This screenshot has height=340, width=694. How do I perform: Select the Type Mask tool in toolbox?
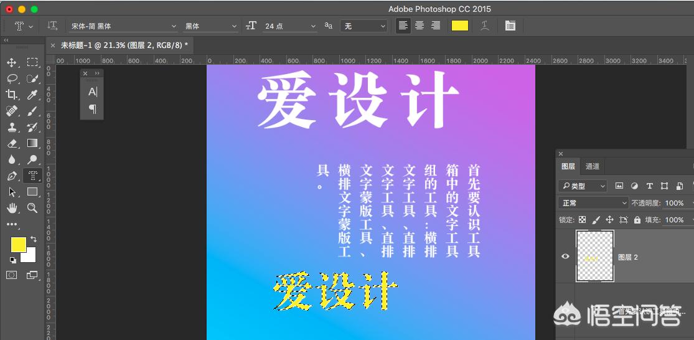tap(32, 176)
